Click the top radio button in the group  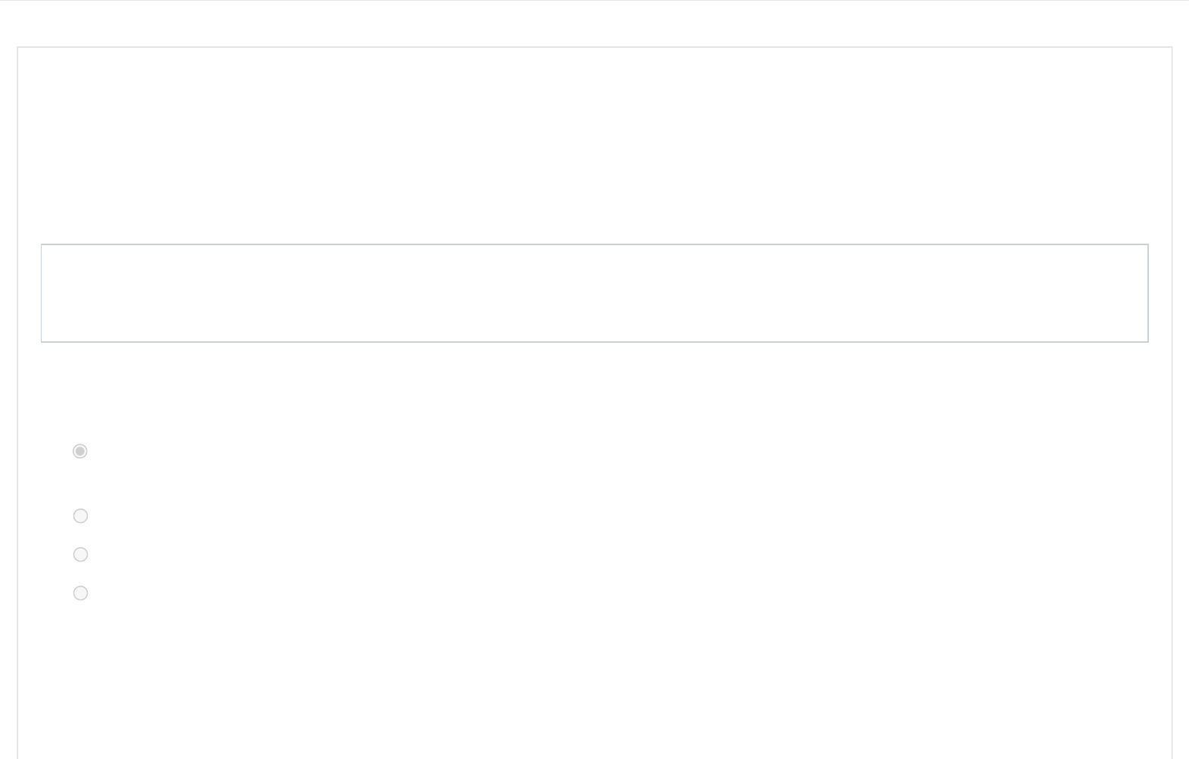tap(80, 451)
